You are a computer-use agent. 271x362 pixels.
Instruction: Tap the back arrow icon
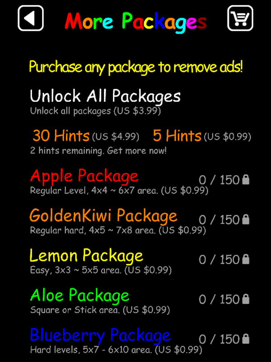31,18
